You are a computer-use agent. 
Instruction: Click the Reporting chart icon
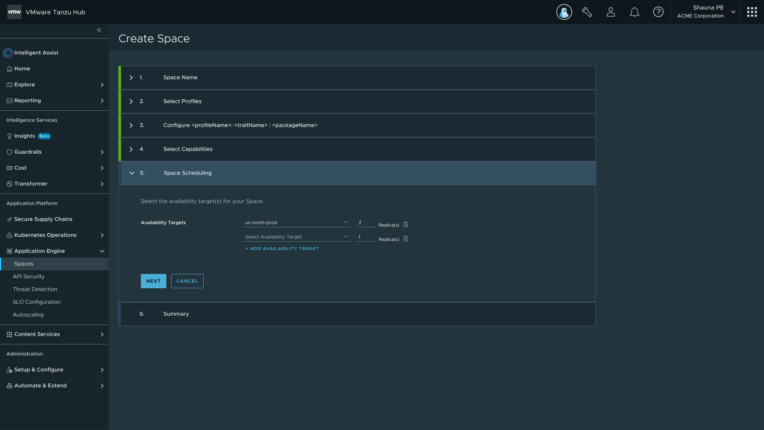[x=10, y=101]
